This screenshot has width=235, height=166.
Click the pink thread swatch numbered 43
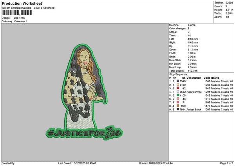178,99
